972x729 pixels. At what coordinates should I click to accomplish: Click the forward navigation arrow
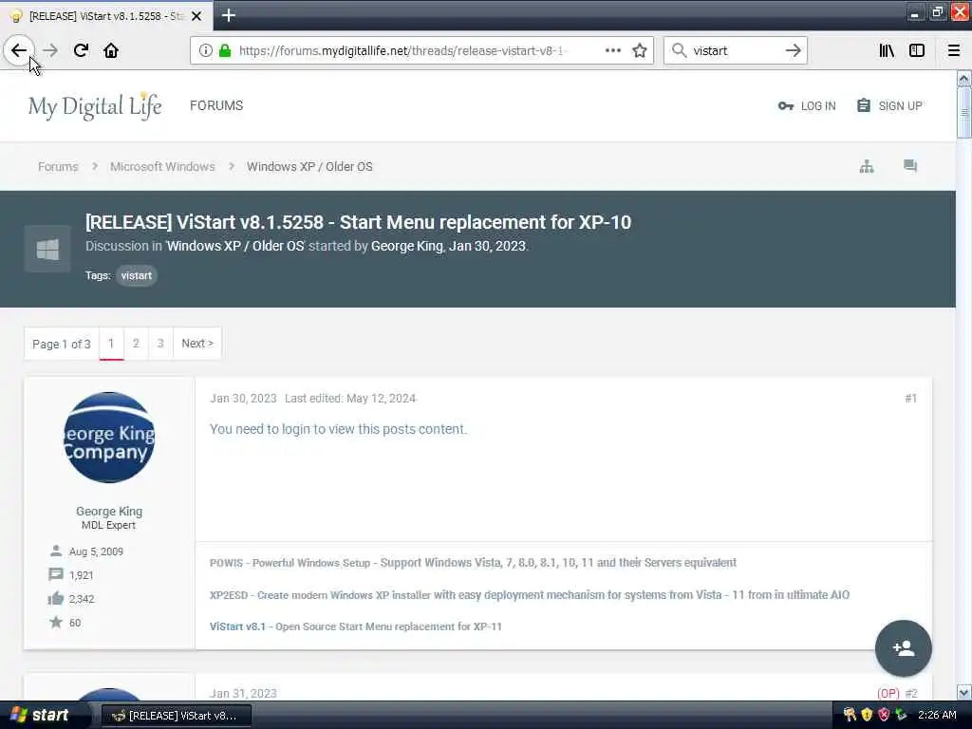pyautogui.click(x=50, y=50)
